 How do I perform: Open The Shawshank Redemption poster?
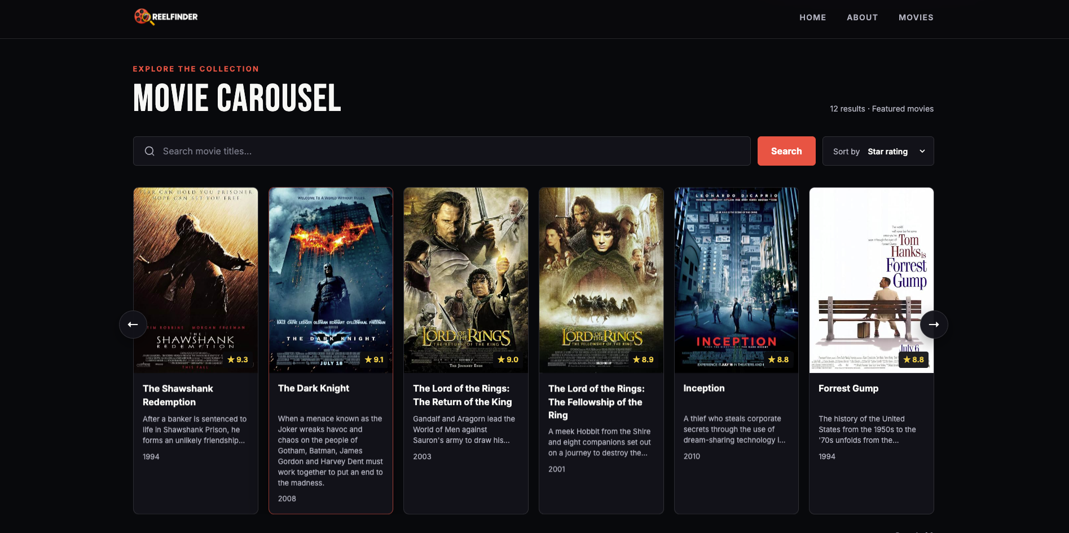point(196,280)
